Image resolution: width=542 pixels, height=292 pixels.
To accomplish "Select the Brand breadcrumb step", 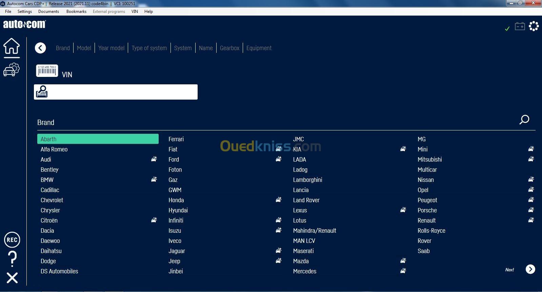I will [63, 48].
